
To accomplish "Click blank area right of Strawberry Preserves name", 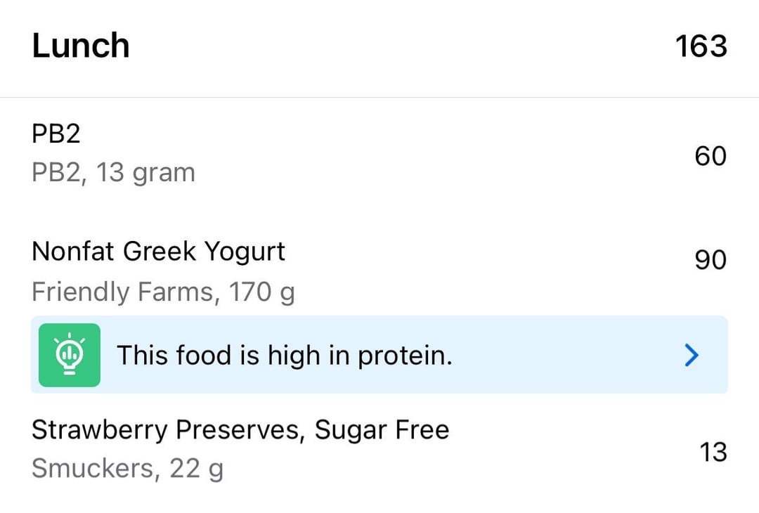I will point(571,430).
